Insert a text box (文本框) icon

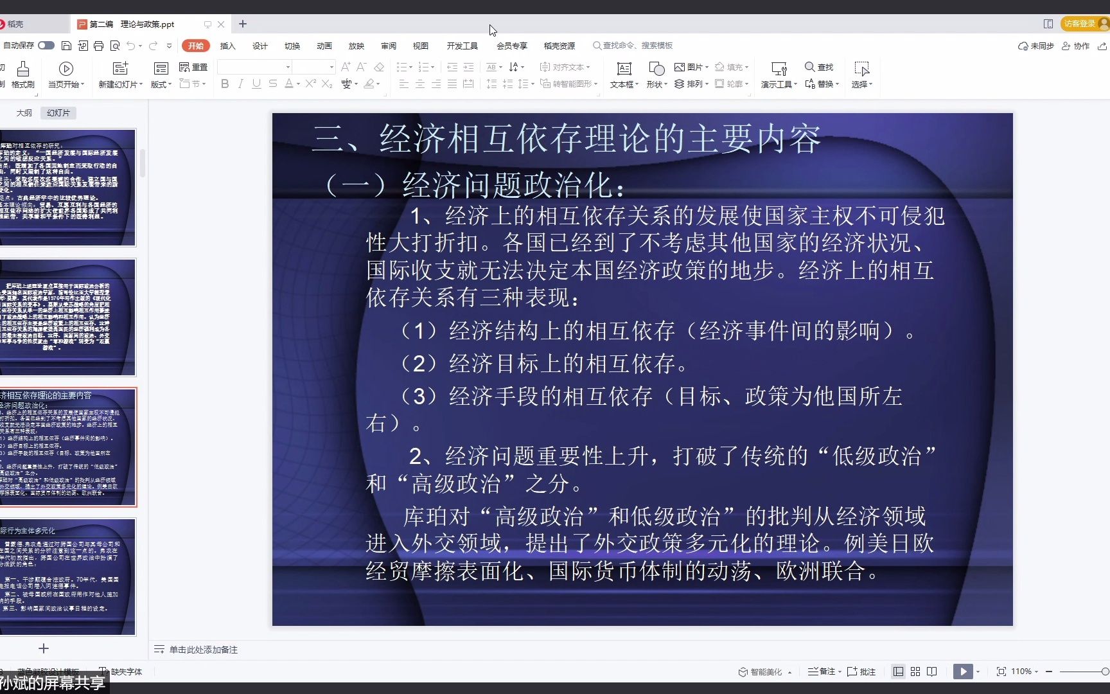pos(624,69)
